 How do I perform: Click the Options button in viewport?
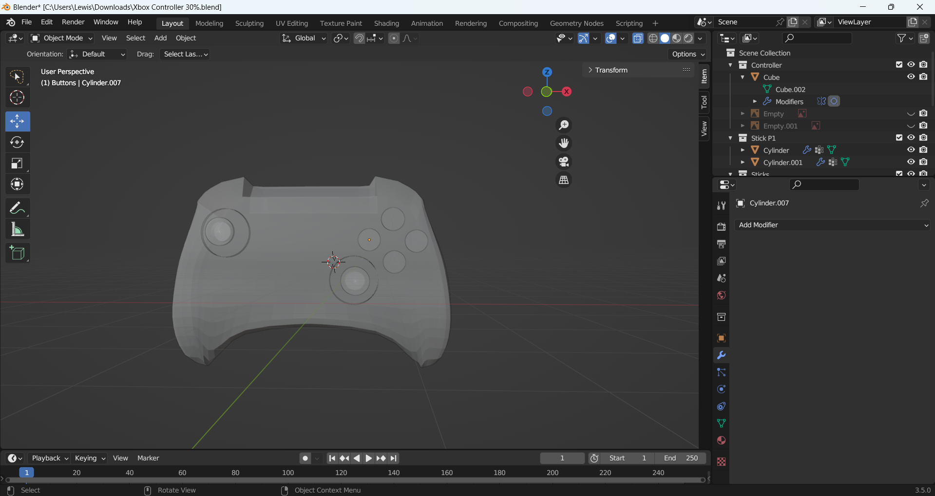coord(688,54)
